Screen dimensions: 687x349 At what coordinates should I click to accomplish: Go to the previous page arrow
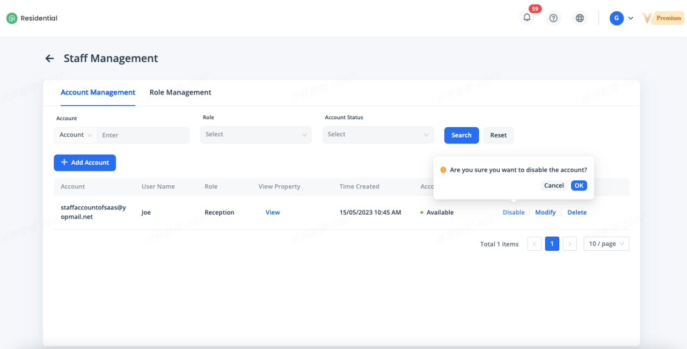pos(534,244)
